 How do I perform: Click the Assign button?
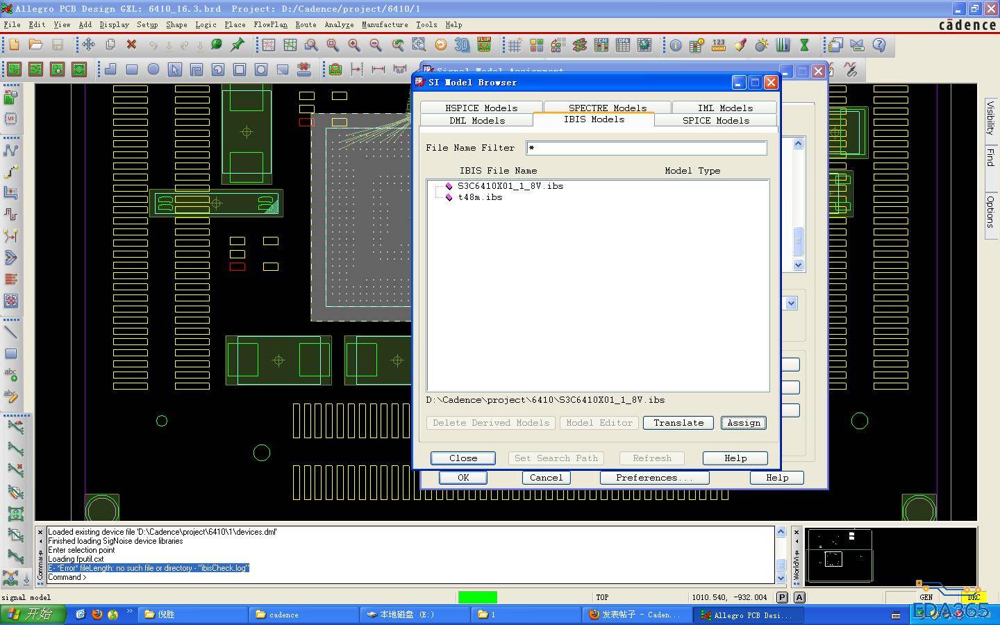[x=743, y=423]
